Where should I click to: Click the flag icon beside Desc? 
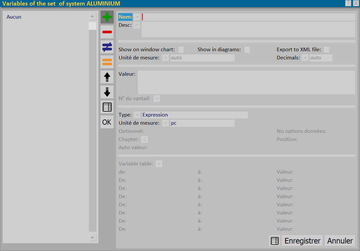137,25
